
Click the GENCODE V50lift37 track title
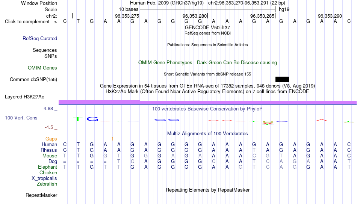coord(207,27)
